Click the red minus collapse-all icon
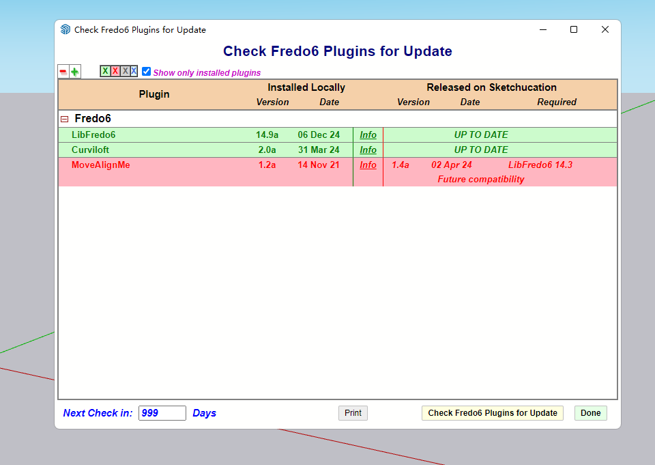 tap(63, 72)
